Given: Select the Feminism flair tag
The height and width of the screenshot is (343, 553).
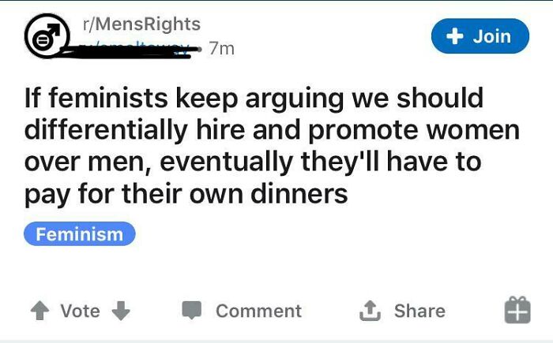Looking at the screenshot, I should 80,234.
